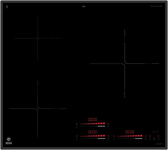
Task: Tap the lock icon next to the power key
Action: point(150,139)
